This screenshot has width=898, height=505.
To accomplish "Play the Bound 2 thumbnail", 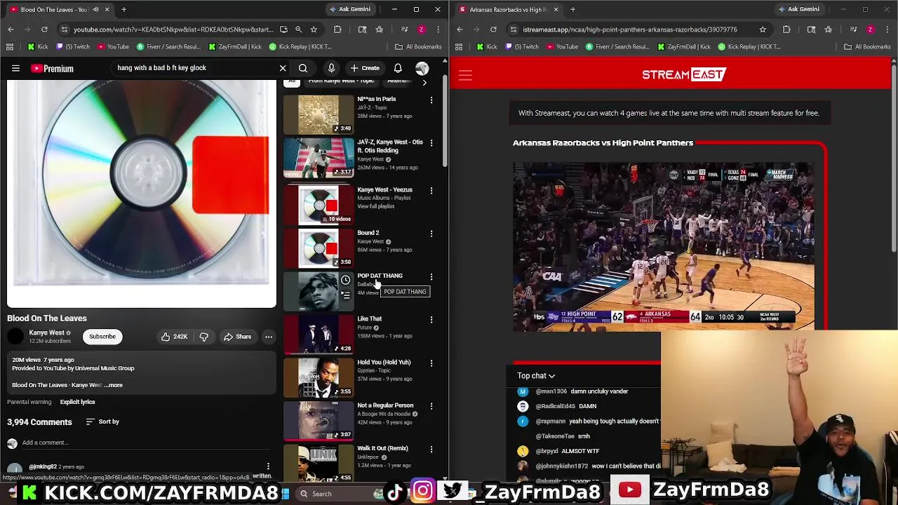I will (x=319, y=248).
